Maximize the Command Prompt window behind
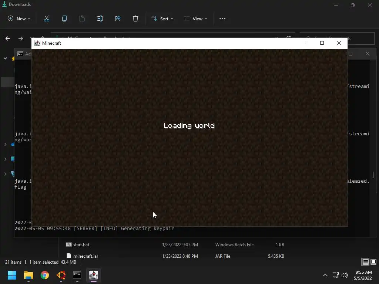 pyautogui.click(x=351, y=54)
